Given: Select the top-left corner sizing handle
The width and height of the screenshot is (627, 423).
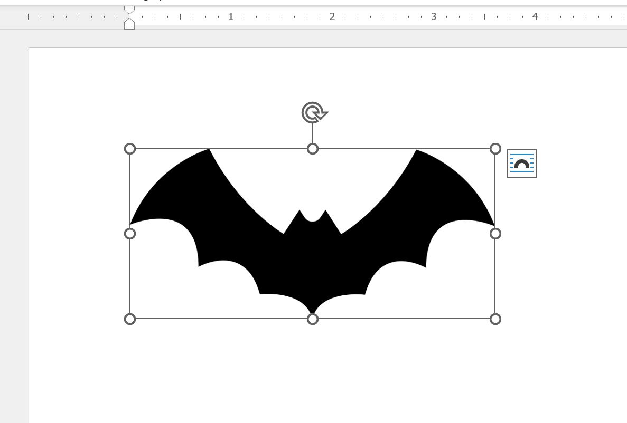Looking at the screenshot, I should click(130, 149).
